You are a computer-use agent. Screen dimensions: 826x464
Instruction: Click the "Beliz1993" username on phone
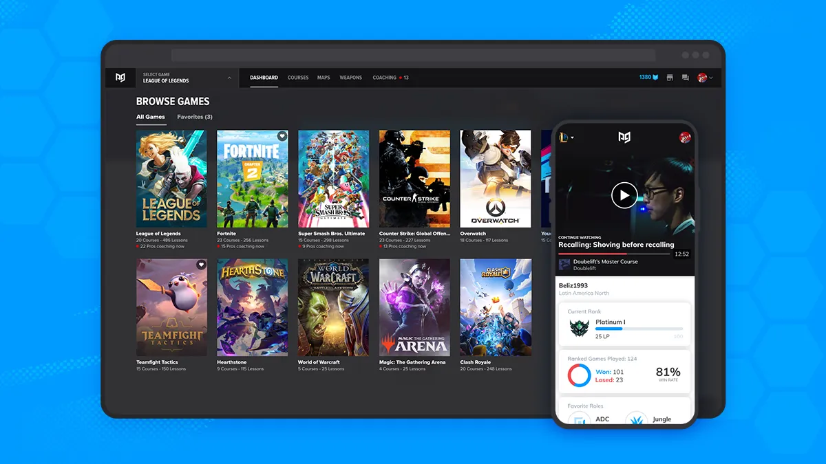[x=573, y=285]
